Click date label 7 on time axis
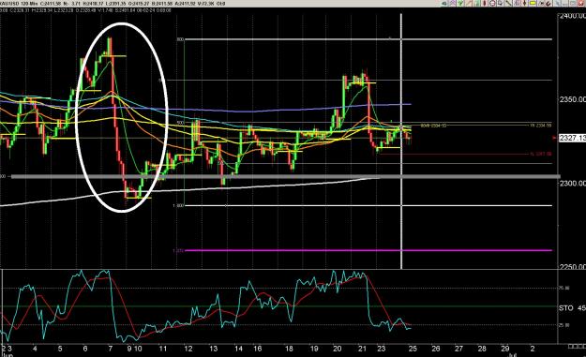 [x=111, y=349]
